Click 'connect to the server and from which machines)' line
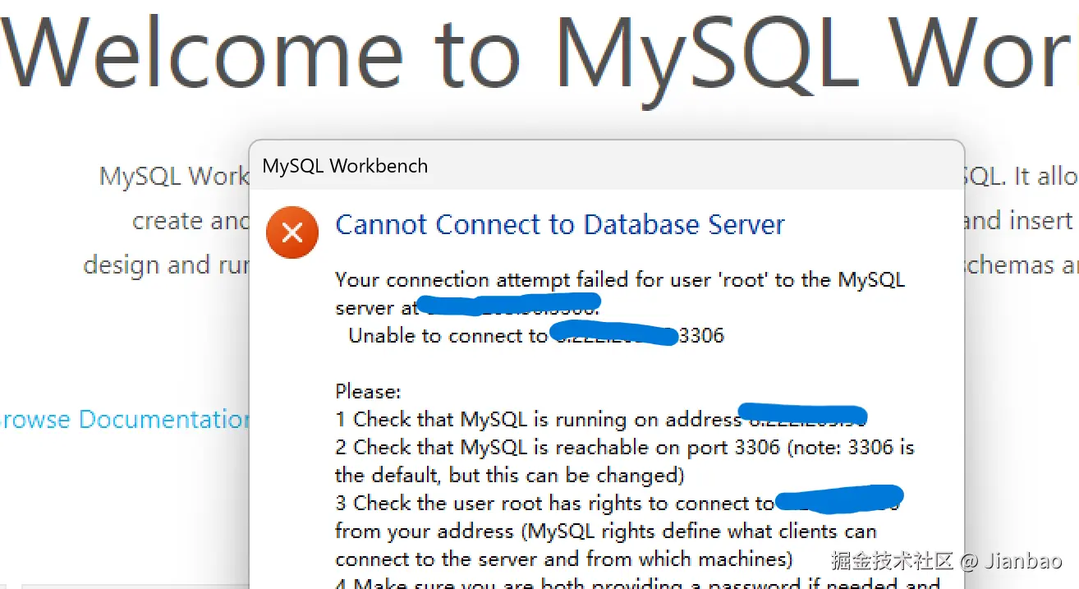The width and height of the screenshot is (1079, 589). point(563,559)
